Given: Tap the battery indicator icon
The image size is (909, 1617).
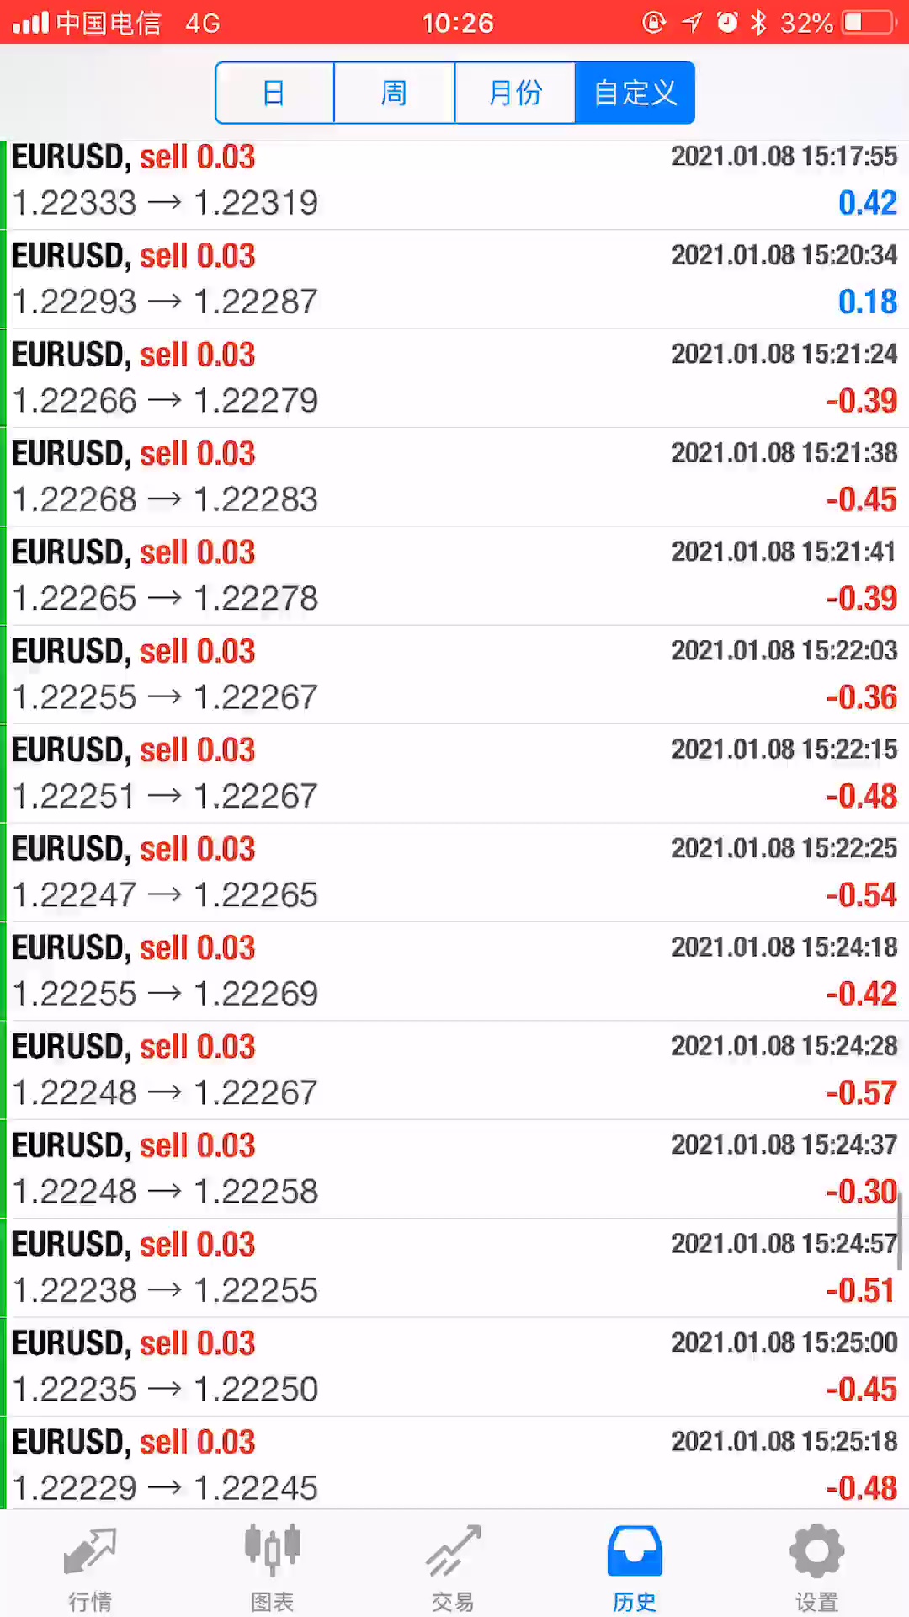Looking at the screenshot, I should pyautogui.click(x=869, y=23).
